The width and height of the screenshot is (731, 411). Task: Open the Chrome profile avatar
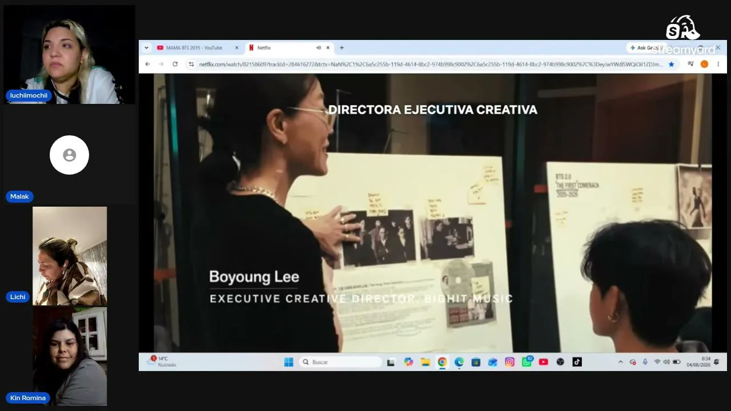(704, 65)
